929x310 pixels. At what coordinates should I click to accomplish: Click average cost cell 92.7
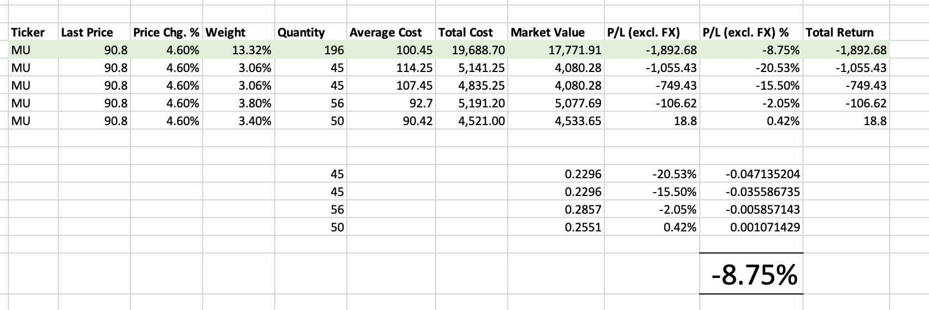click(391, 104)
